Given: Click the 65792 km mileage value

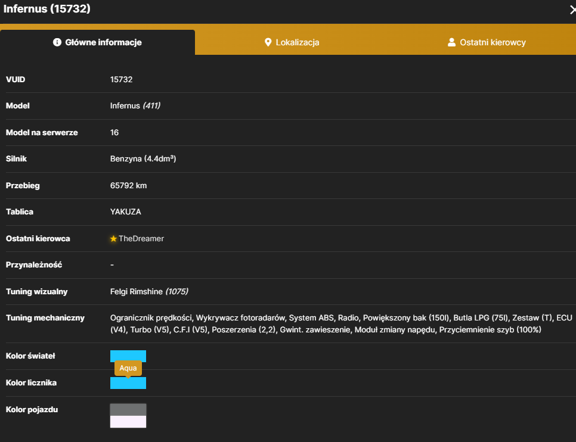Looking at the screenshot, I should (129, 185).
